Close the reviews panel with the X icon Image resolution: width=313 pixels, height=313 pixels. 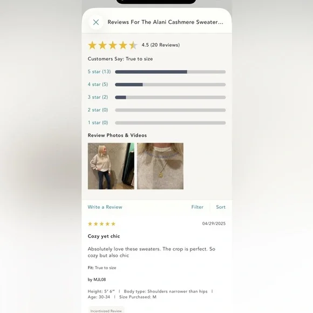click(x=96, y=22)
